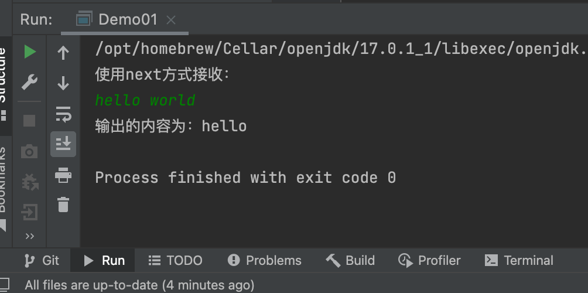Open the Git tool window
The height and width of the screenshot is (293, 588).
pyautogui.click(x=42, y=260)
